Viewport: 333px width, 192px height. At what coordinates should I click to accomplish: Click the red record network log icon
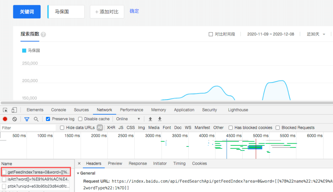point(5,119)
